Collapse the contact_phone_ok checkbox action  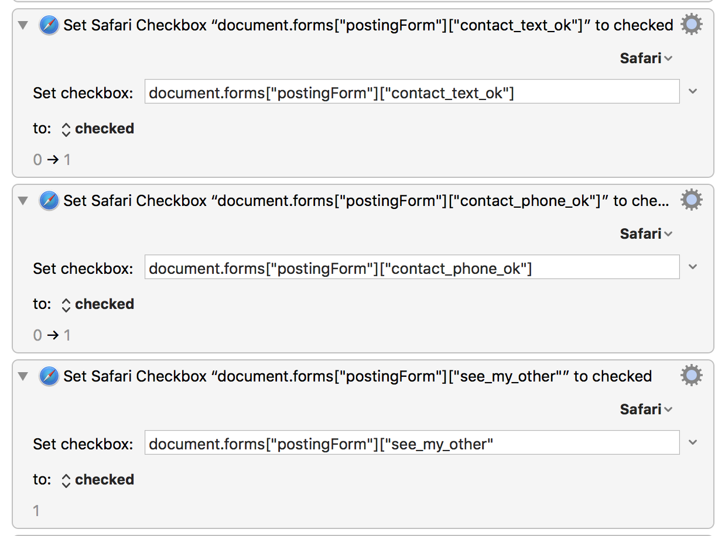coord(23,201)
